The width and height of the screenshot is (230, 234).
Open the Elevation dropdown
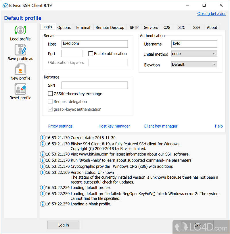coord(194,64)
